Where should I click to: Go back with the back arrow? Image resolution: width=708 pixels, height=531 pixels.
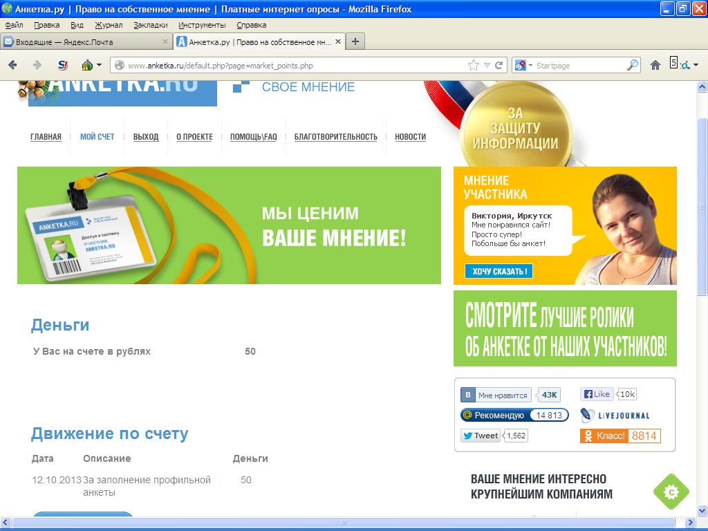[x=12, y=65]
